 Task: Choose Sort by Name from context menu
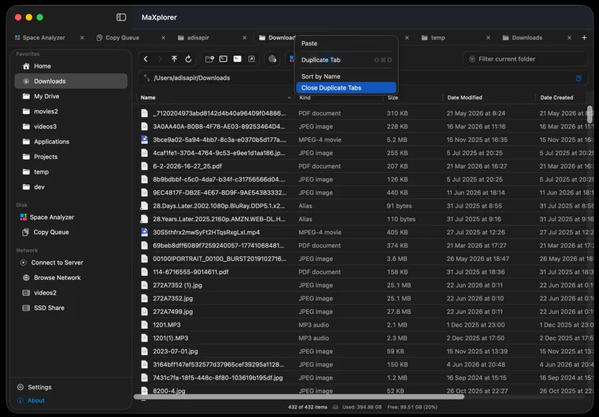click(x=346, y=77)
